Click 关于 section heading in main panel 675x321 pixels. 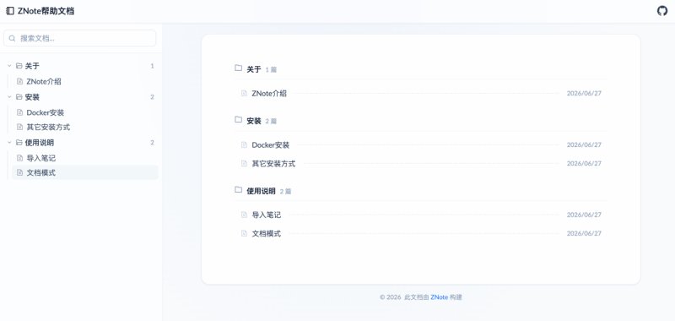coord(254,69)
